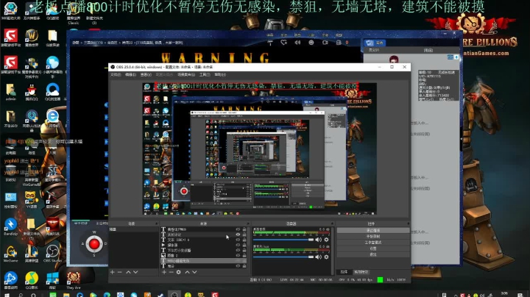Open the Windows Start button on taskbar
The width and height of the screenshot is (530, 297).
pyautogui.click(x=7, y=295)
